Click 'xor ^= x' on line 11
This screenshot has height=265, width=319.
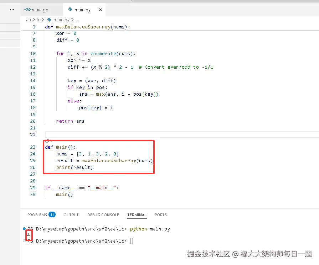click(x=79, y=60)
